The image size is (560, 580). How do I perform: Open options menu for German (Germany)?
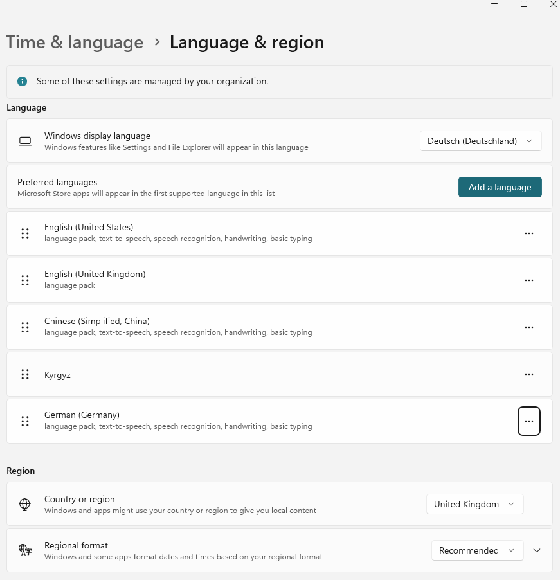click(x=529, y=421)
